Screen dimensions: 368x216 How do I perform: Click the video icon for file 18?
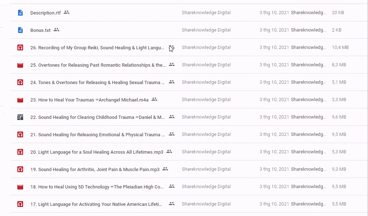coord(20,187)
